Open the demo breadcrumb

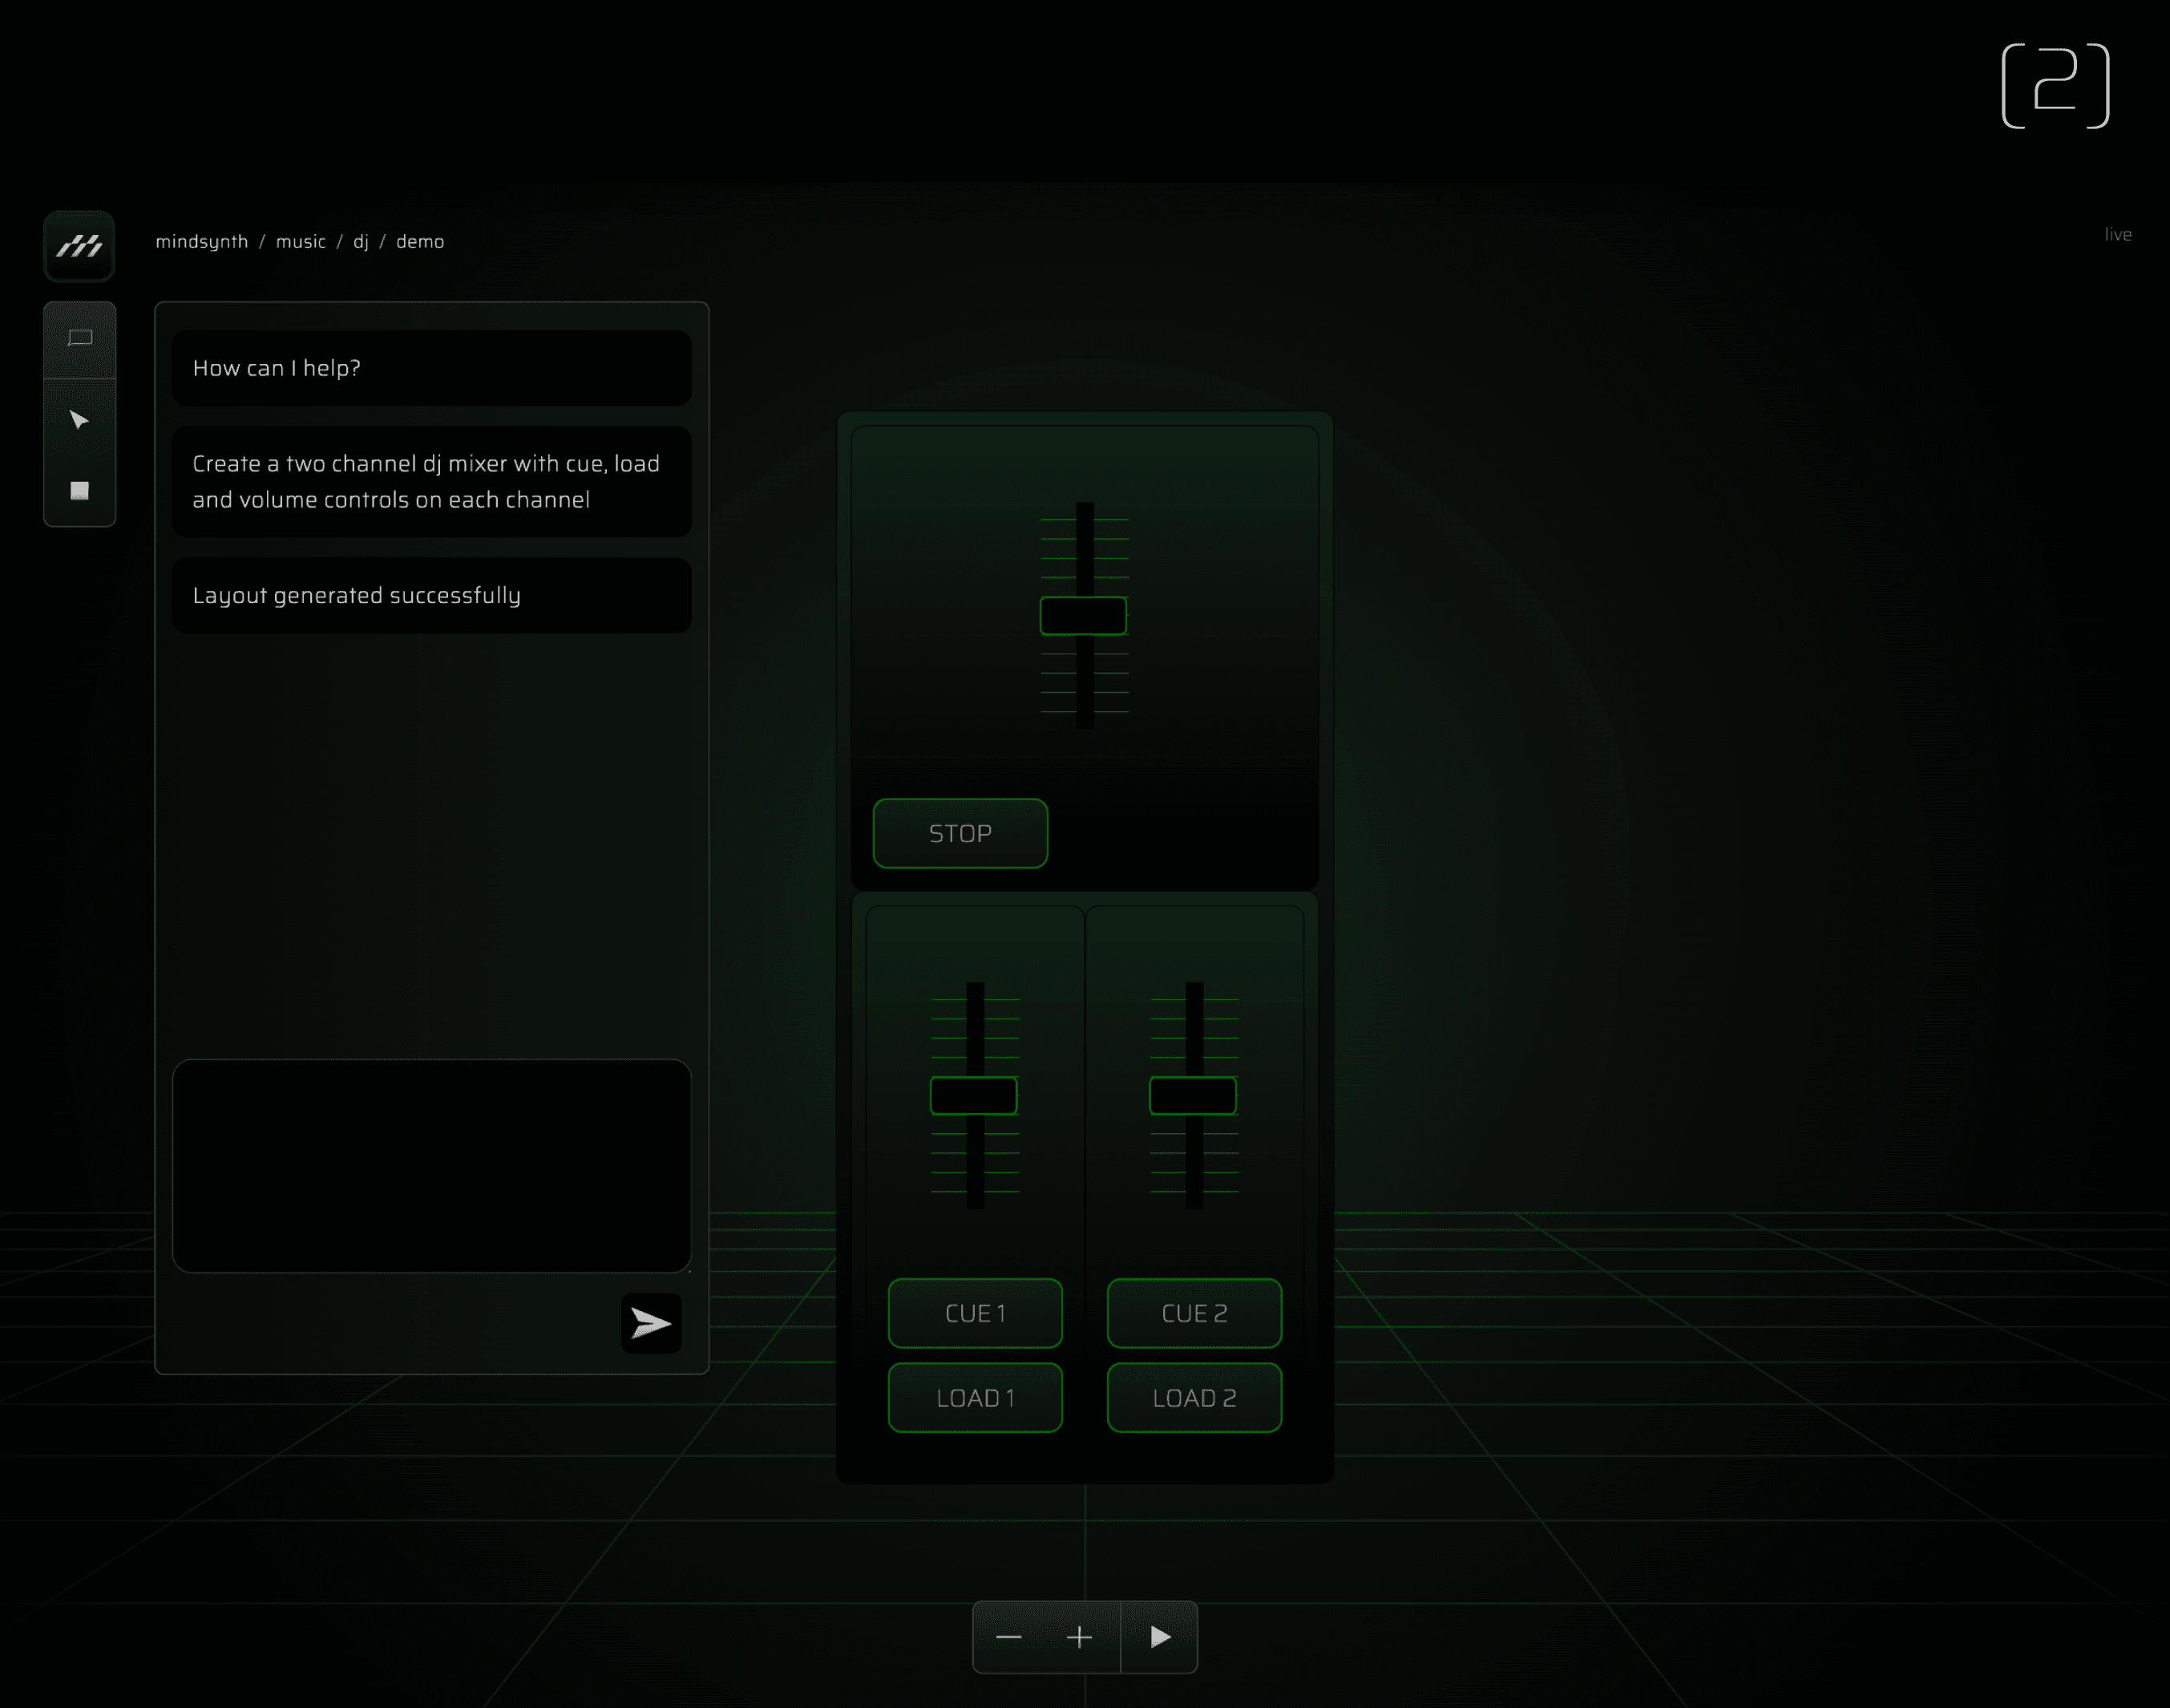(420, 242)
